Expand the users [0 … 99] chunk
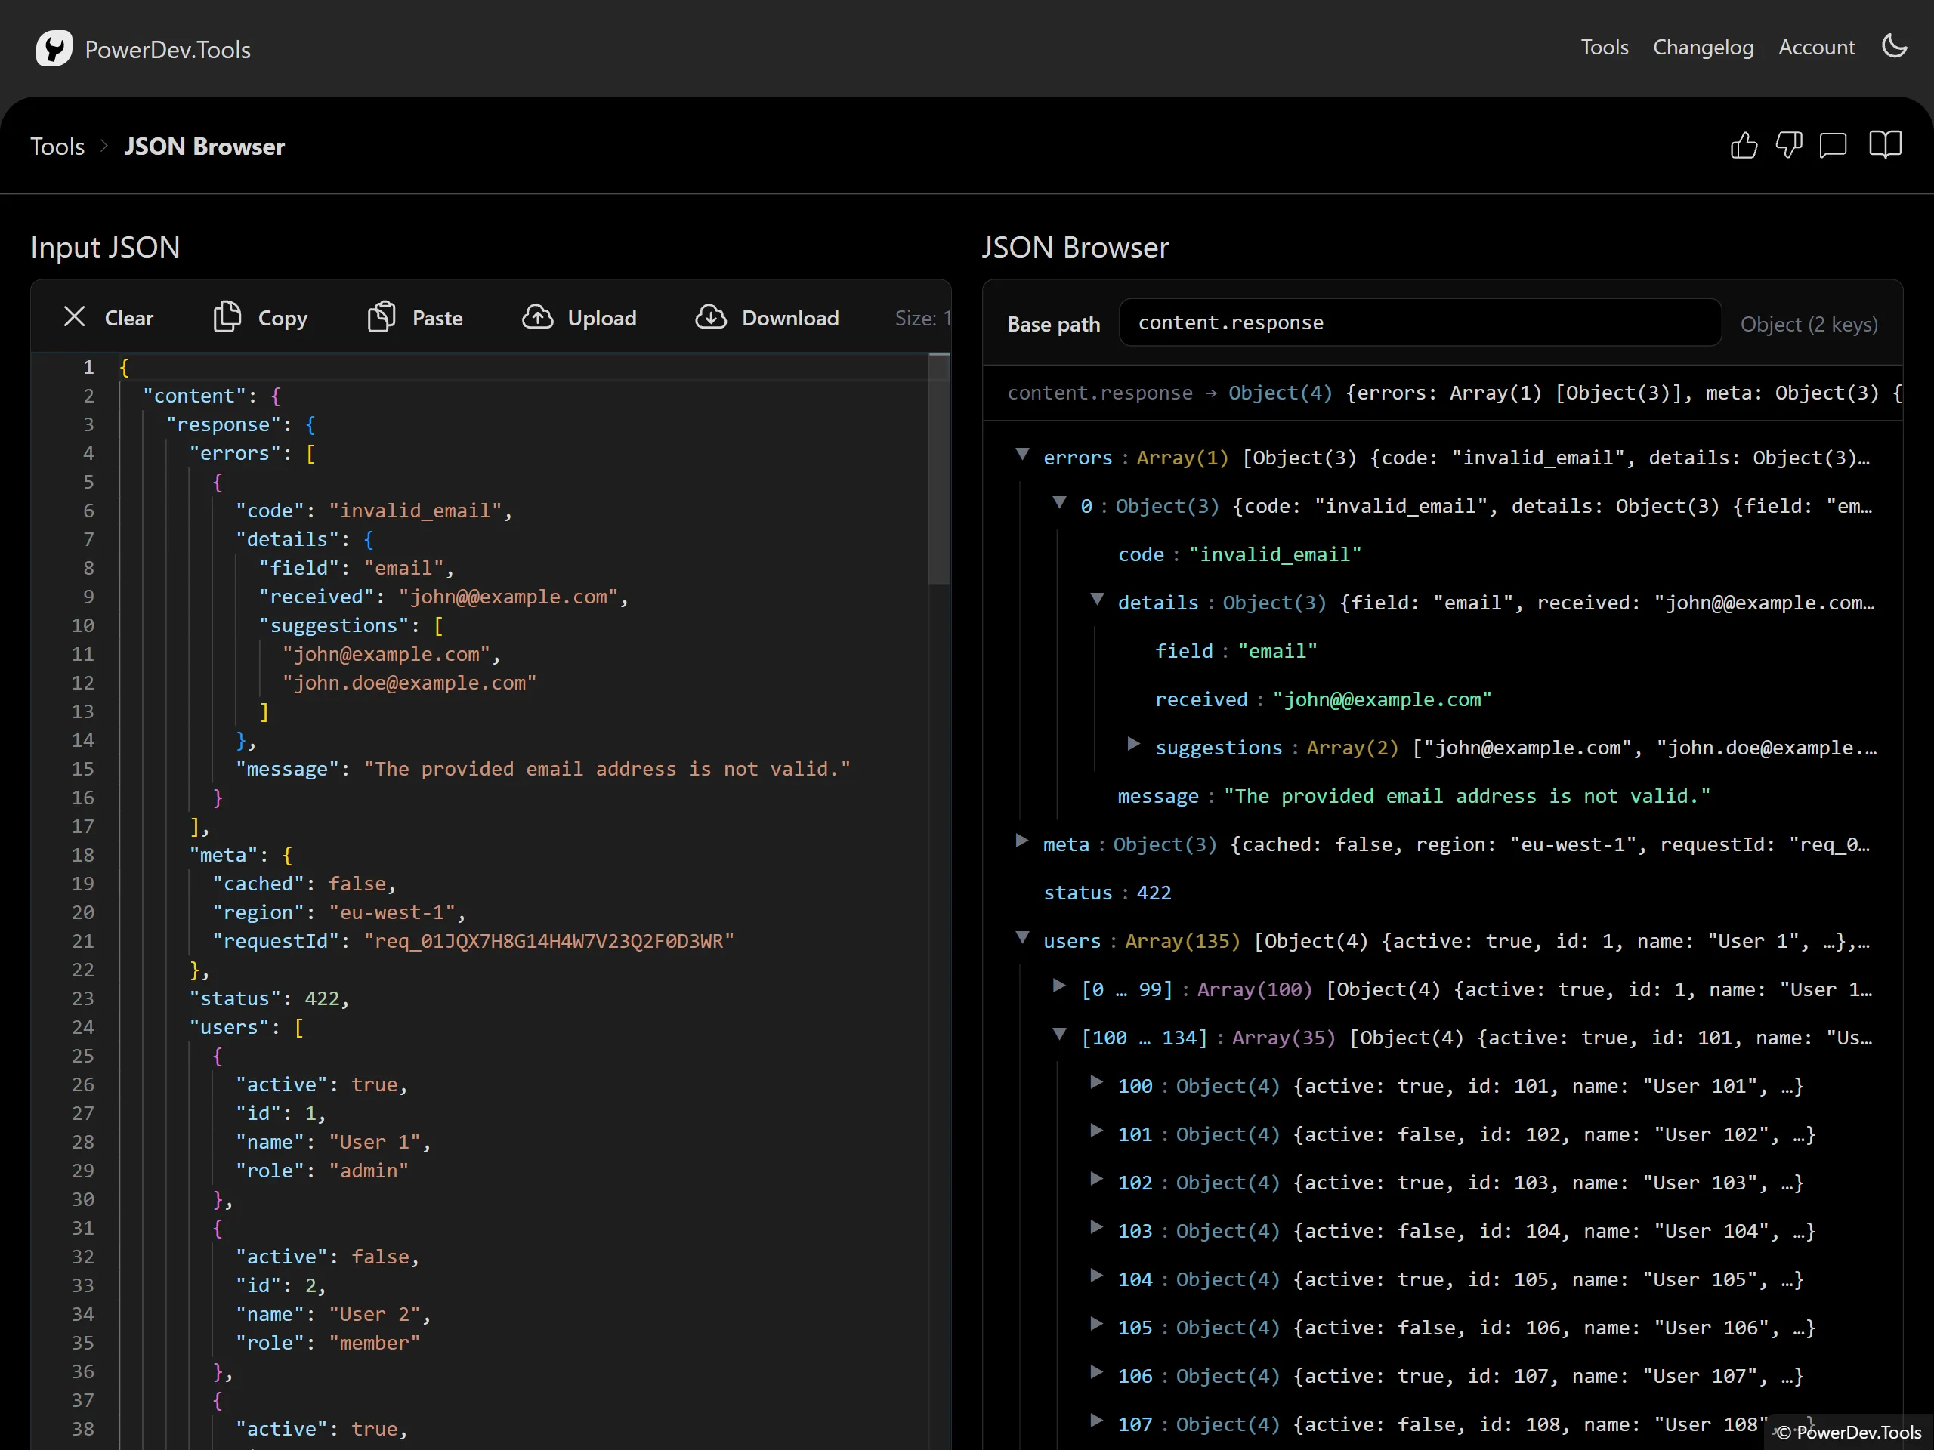This screenshot has width=1934, height=1450. click(x=1060, y=989)
